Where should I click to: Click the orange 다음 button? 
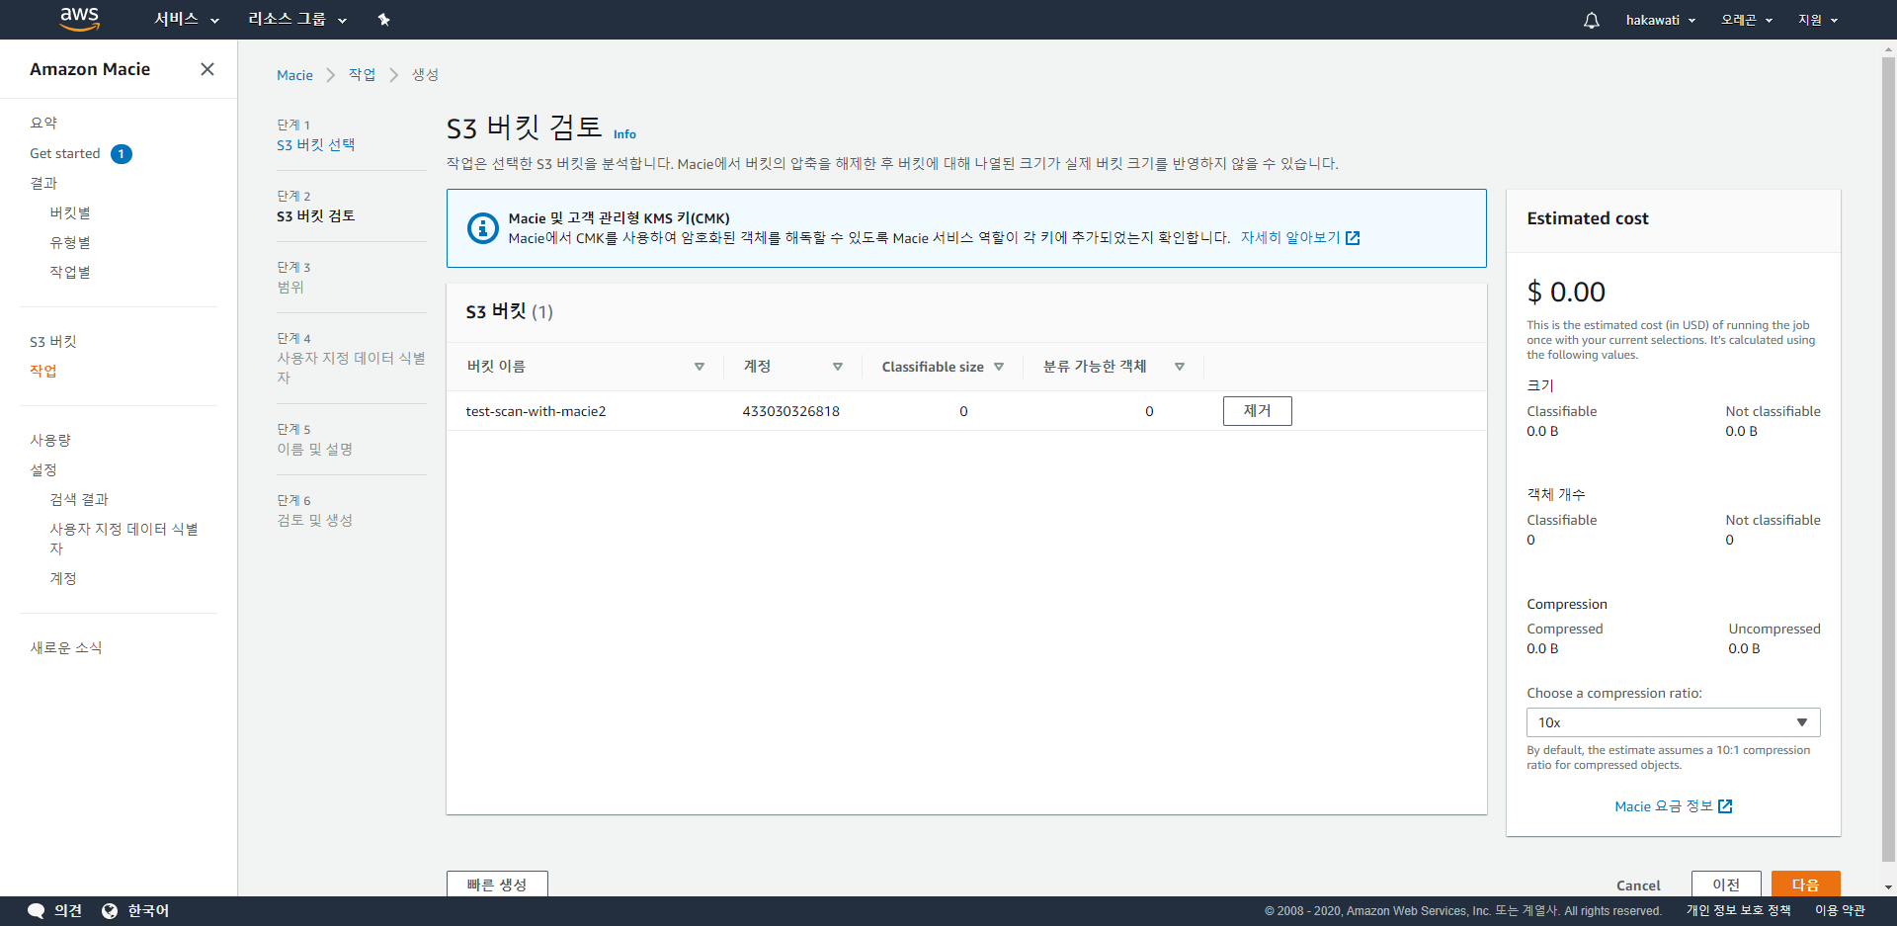pos(1805,884)
